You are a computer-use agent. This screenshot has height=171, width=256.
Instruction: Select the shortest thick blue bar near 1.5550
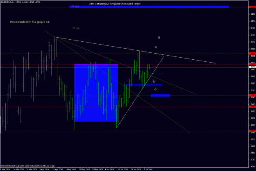(x=161, y=95)
